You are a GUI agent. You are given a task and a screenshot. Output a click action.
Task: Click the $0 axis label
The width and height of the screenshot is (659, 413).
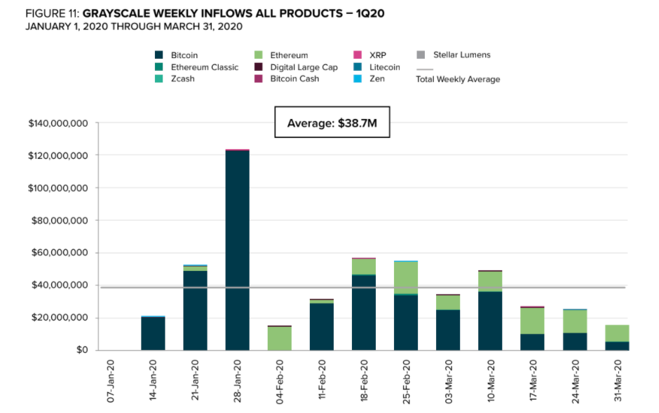click(x=82, y=349)
